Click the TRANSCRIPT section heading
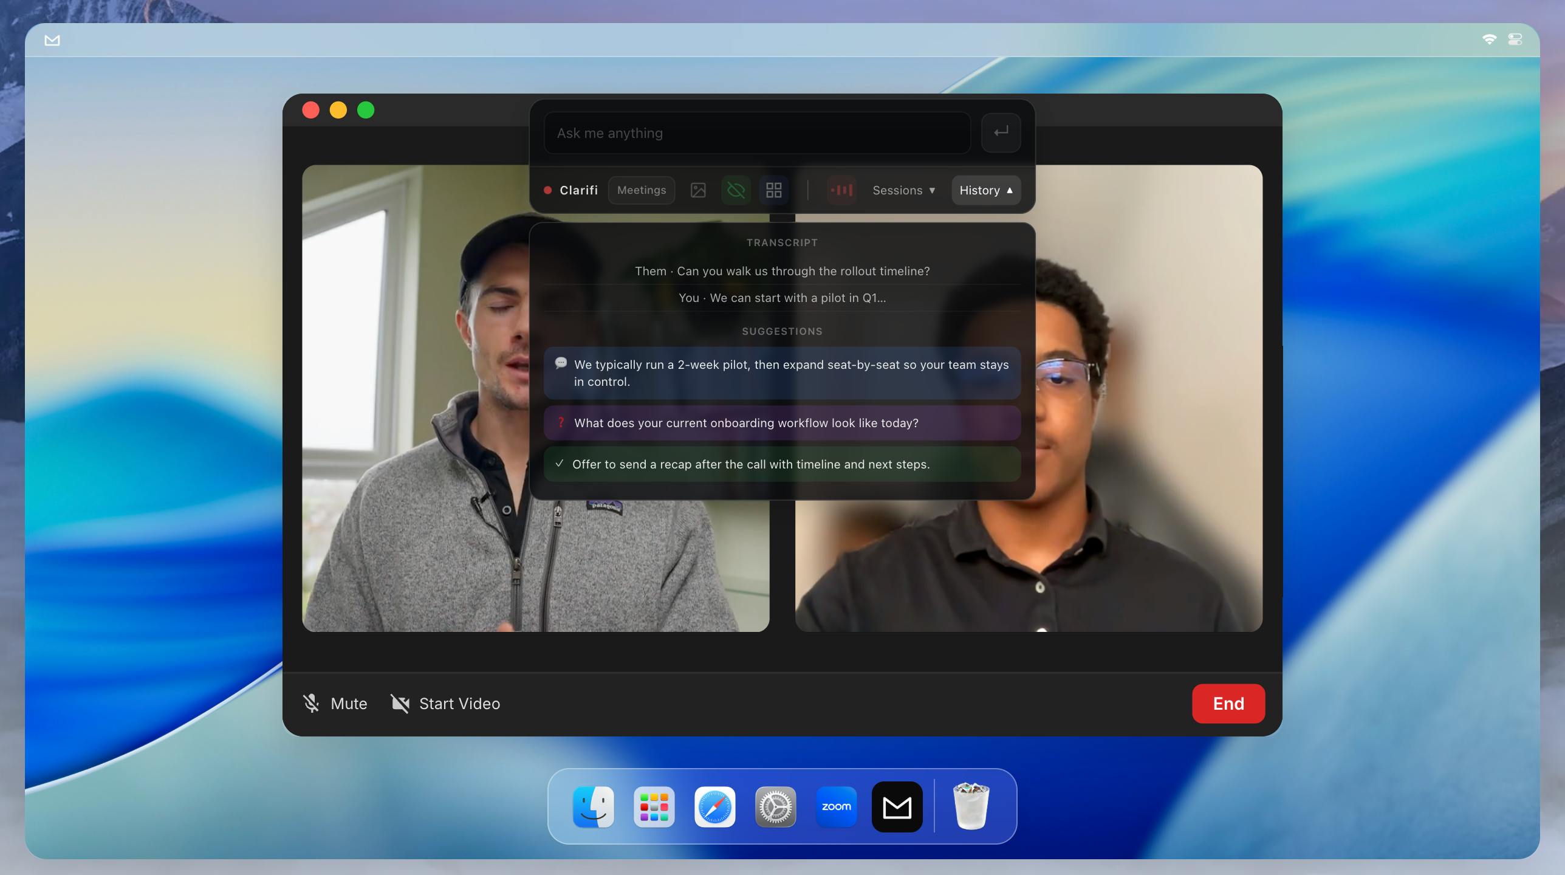 782,242
